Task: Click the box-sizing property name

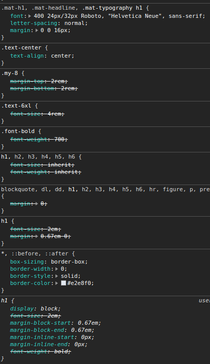Action: point(27,262)
